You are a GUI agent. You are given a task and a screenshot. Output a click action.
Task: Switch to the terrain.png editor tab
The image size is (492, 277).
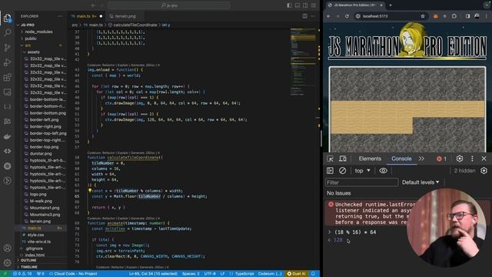[x=125, y=16]
